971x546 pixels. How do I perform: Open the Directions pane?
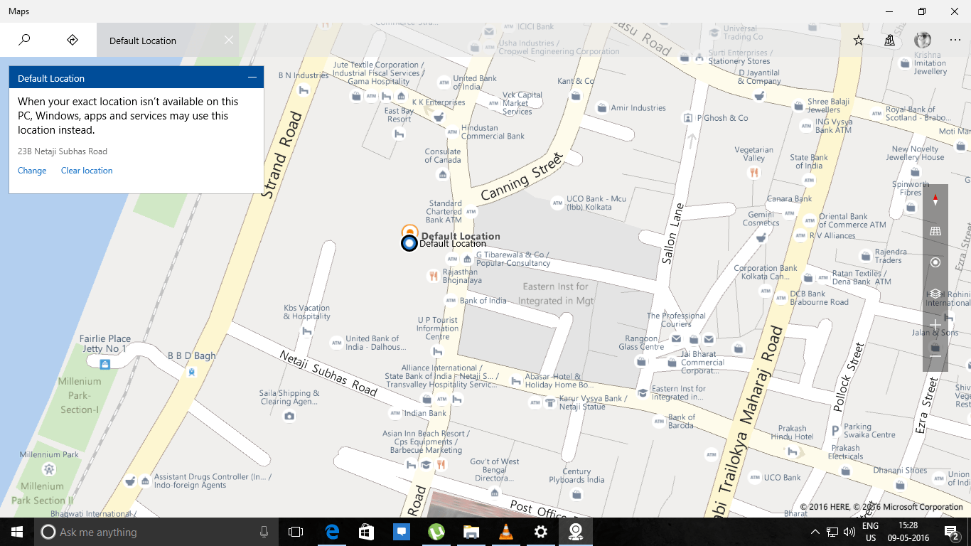pyautogui.click(x=73, y=41)
